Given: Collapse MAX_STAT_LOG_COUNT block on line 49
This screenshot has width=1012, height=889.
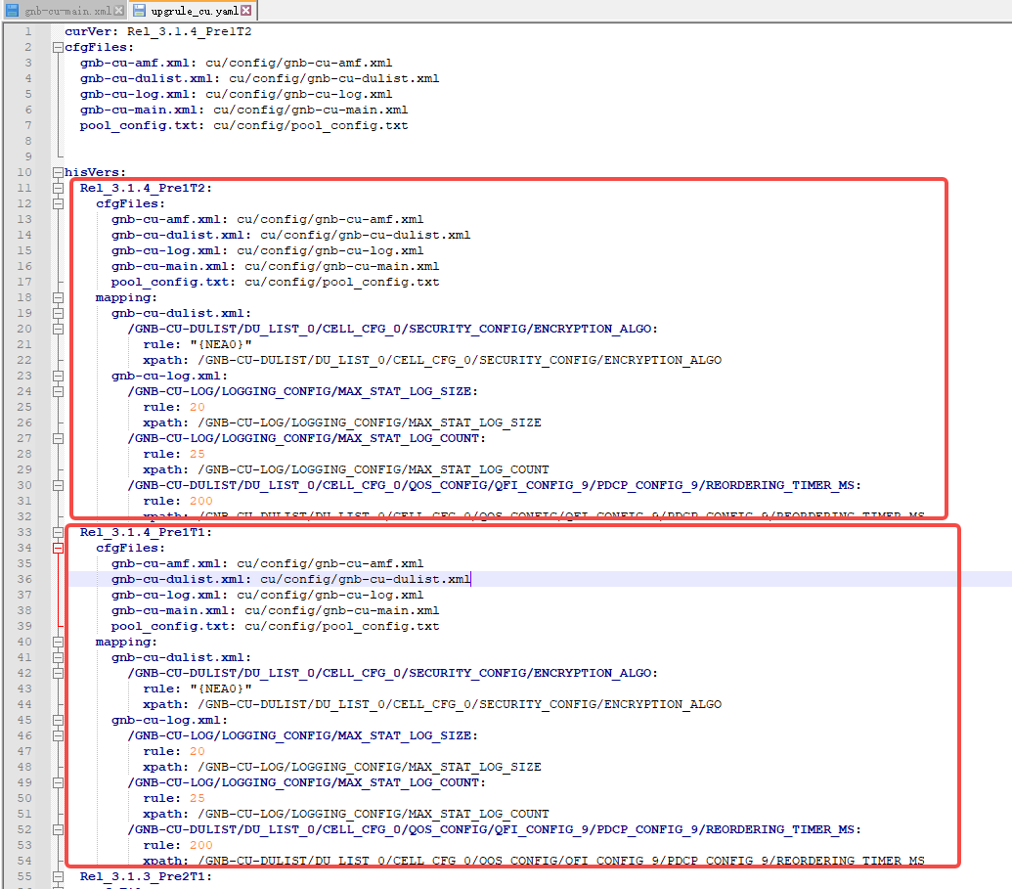Looking at the screenshot, I should 58,782.
